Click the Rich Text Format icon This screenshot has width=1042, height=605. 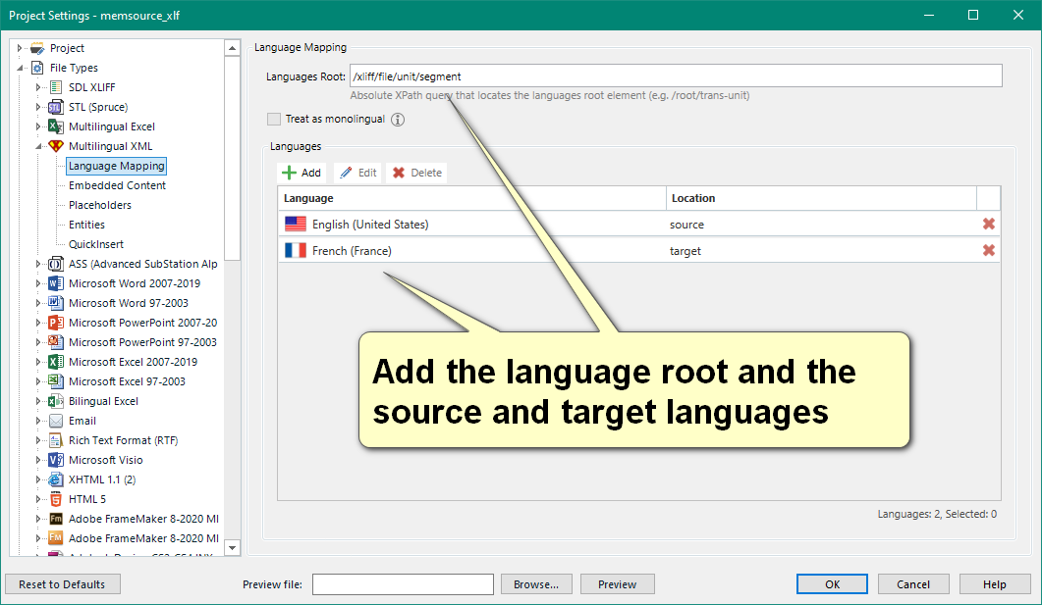point(56,440)
